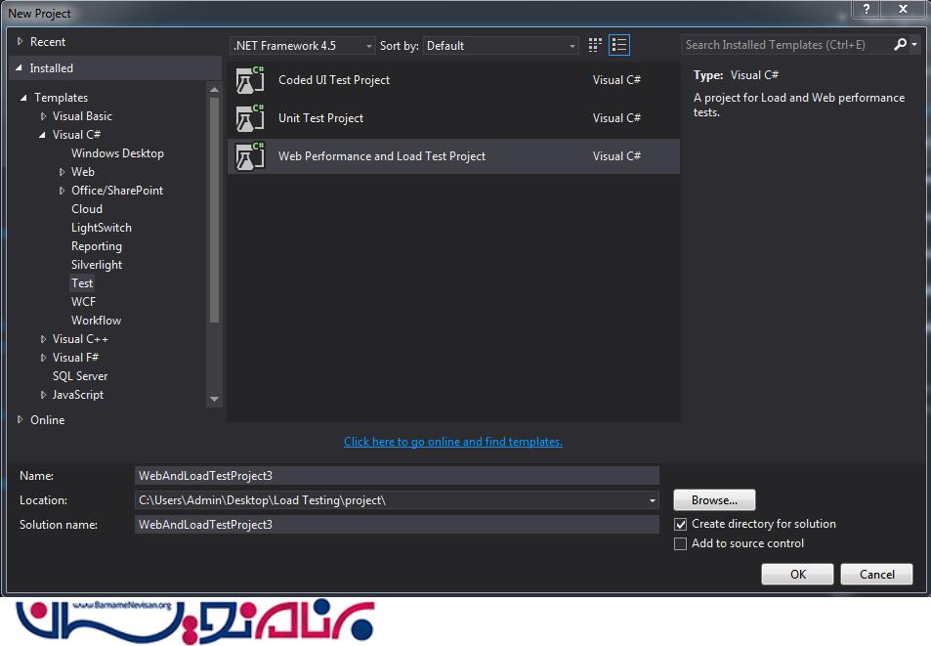Enable Add to source control checkbox
The width and height of the screenshot is (931, 646).
coord(681,544)
